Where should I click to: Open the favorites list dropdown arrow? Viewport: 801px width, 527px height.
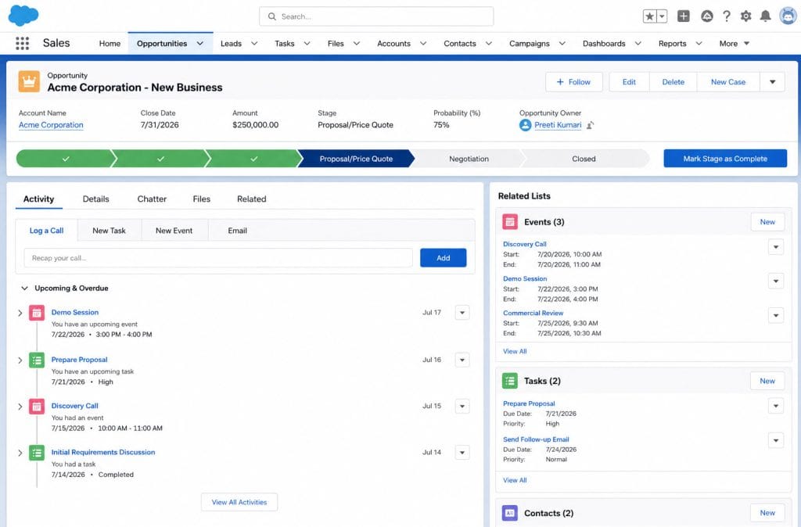tap(662, 16)
